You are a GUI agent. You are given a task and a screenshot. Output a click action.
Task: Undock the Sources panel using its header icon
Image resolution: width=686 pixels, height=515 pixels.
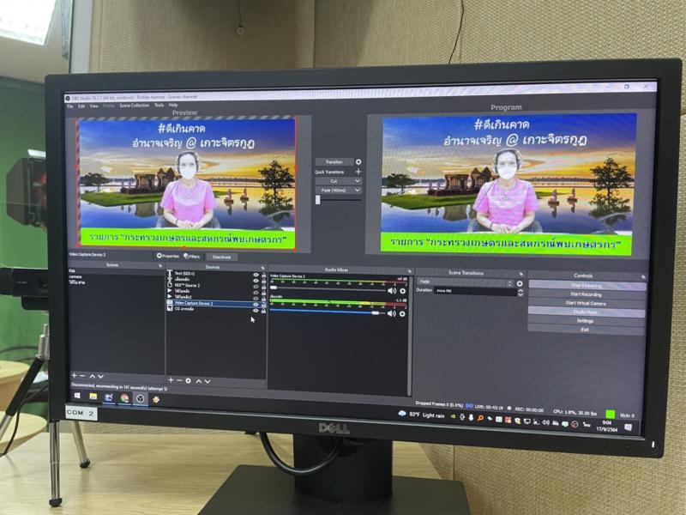click(x=263, y=268)
